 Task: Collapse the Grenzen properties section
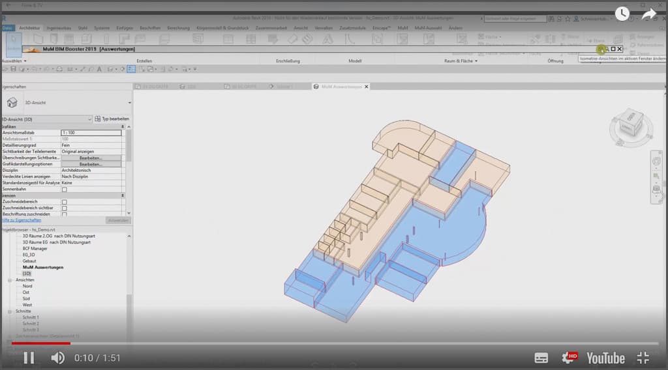click(x=123, y=195)
